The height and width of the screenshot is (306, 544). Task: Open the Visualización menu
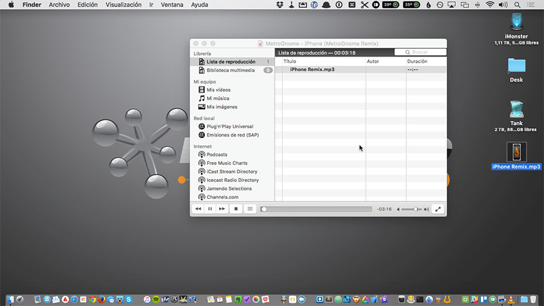click(x=123, y=5)
